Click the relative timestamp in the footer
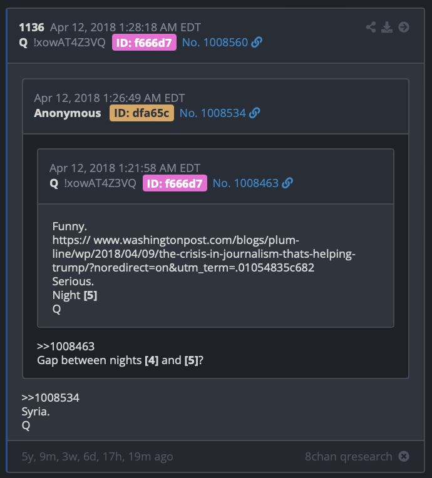This screenshot has height=478, width=432. point(97,456)
